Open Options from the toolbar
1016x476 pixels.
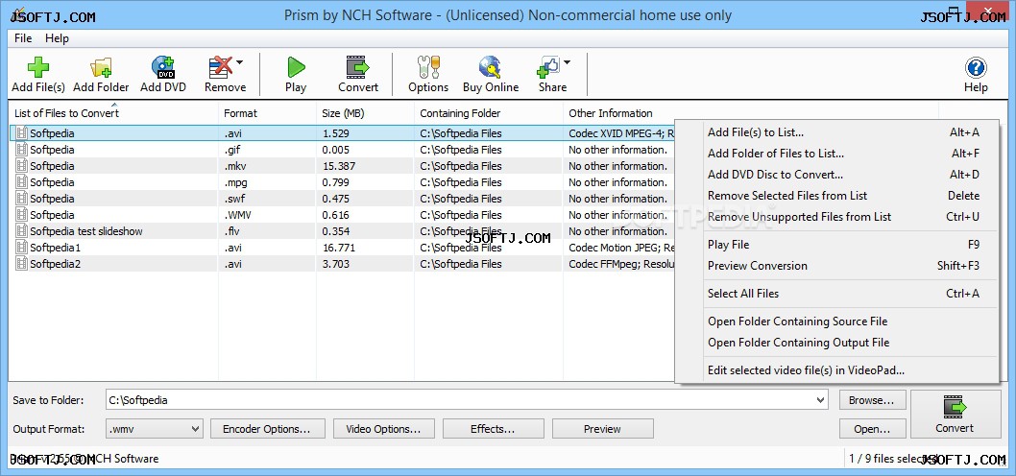(x=427, y=75)
